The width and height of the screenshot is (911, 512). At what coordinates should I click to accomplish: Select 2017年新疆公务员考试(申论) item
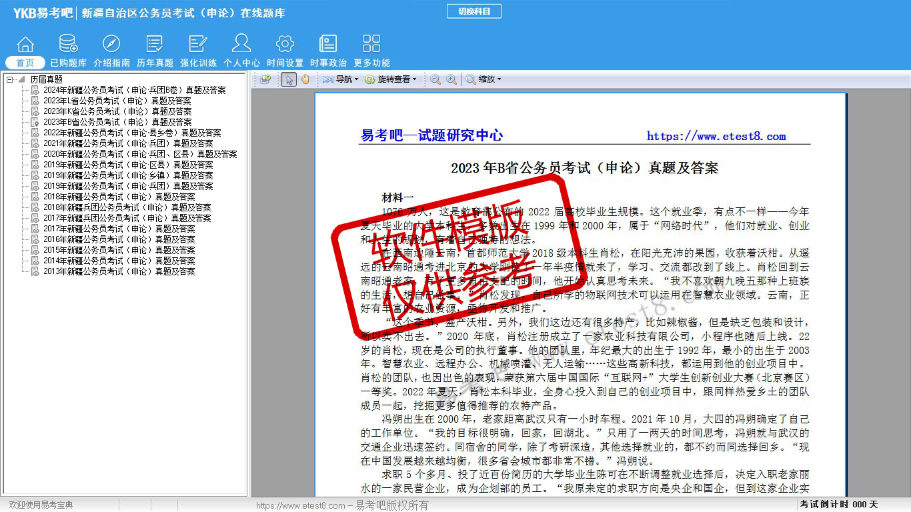tap(119, 229)
